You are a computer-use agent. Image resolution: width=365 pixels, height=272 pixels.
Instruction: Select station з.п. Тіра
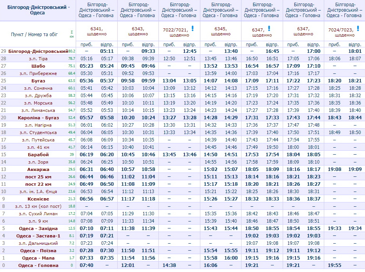(x=38, y=59)
